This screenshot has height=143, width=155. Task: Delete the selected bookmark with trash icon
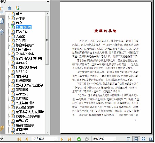click(x=9, y=8)
